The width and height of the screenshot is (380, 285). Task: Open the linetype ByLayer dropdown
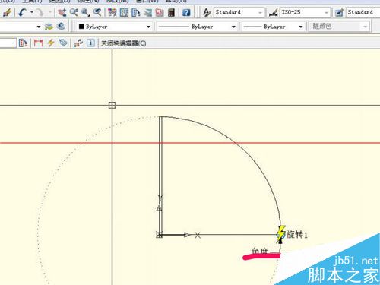[x=197, y=27]
